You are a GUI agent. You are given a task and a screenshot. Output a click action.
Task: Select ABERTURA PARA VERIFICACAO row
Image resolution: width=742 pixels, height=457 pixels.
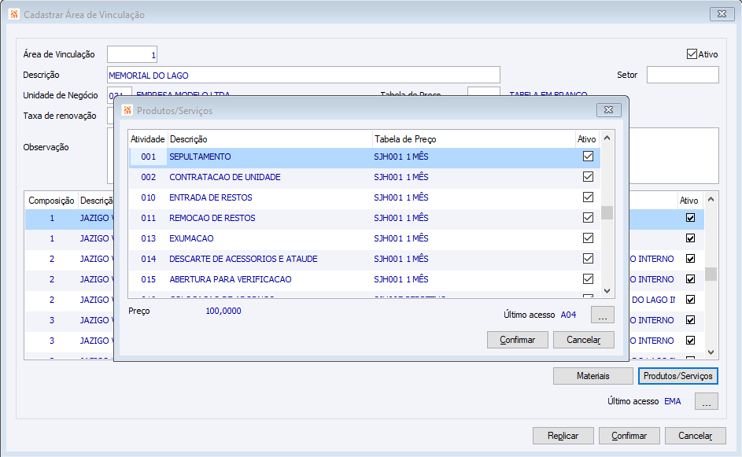coord(364,279)
